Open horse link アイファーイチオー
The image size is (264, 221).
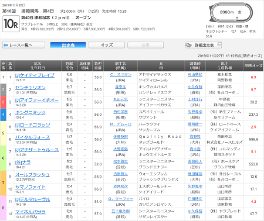coord(37,100)
